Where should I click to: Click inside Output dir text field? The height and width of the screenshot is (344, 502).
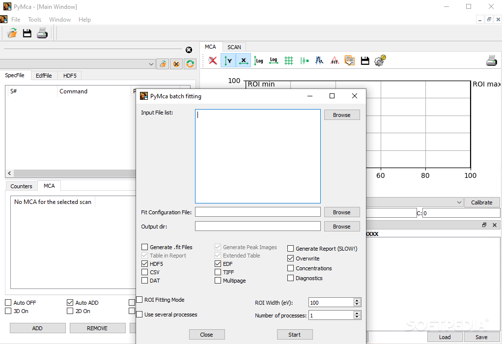tap(258, 226)
